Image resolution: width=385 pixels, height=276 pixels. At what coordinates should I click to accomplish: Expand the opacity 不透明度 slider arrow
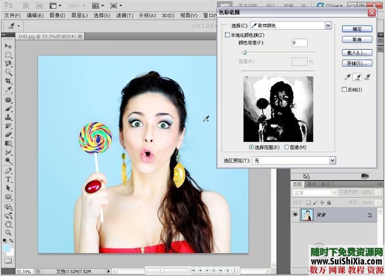pyautogui.click(x=378, y=192)
